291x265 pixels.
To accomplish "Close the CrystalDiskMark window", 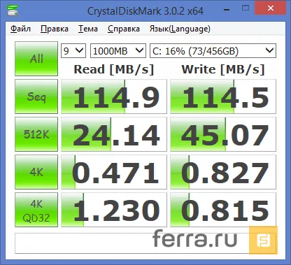I will click(x=271, y=8).
